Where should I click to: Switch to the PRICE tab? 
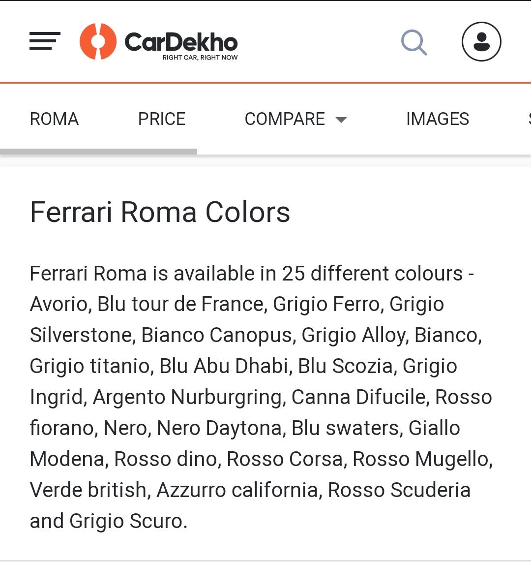[x=162, y=119]
